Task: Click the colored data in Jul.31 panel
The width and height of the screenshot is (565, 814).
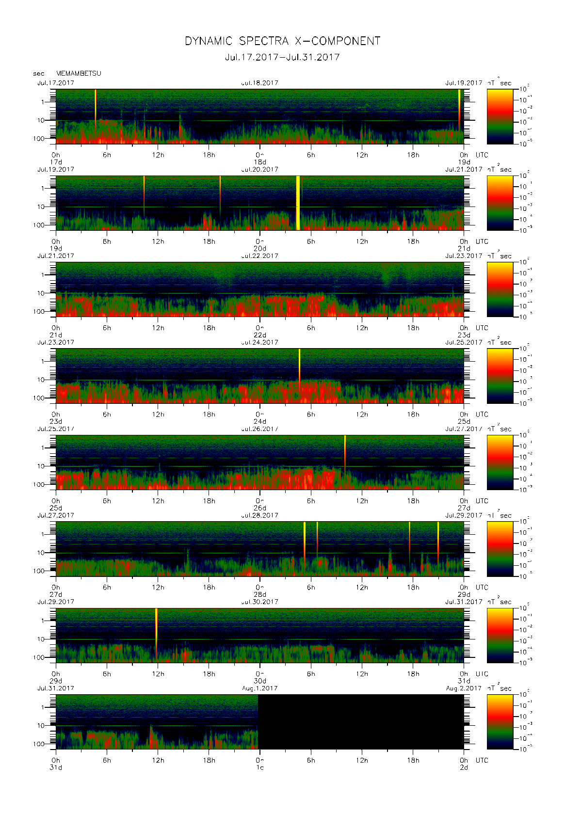Action: [157, 722]
